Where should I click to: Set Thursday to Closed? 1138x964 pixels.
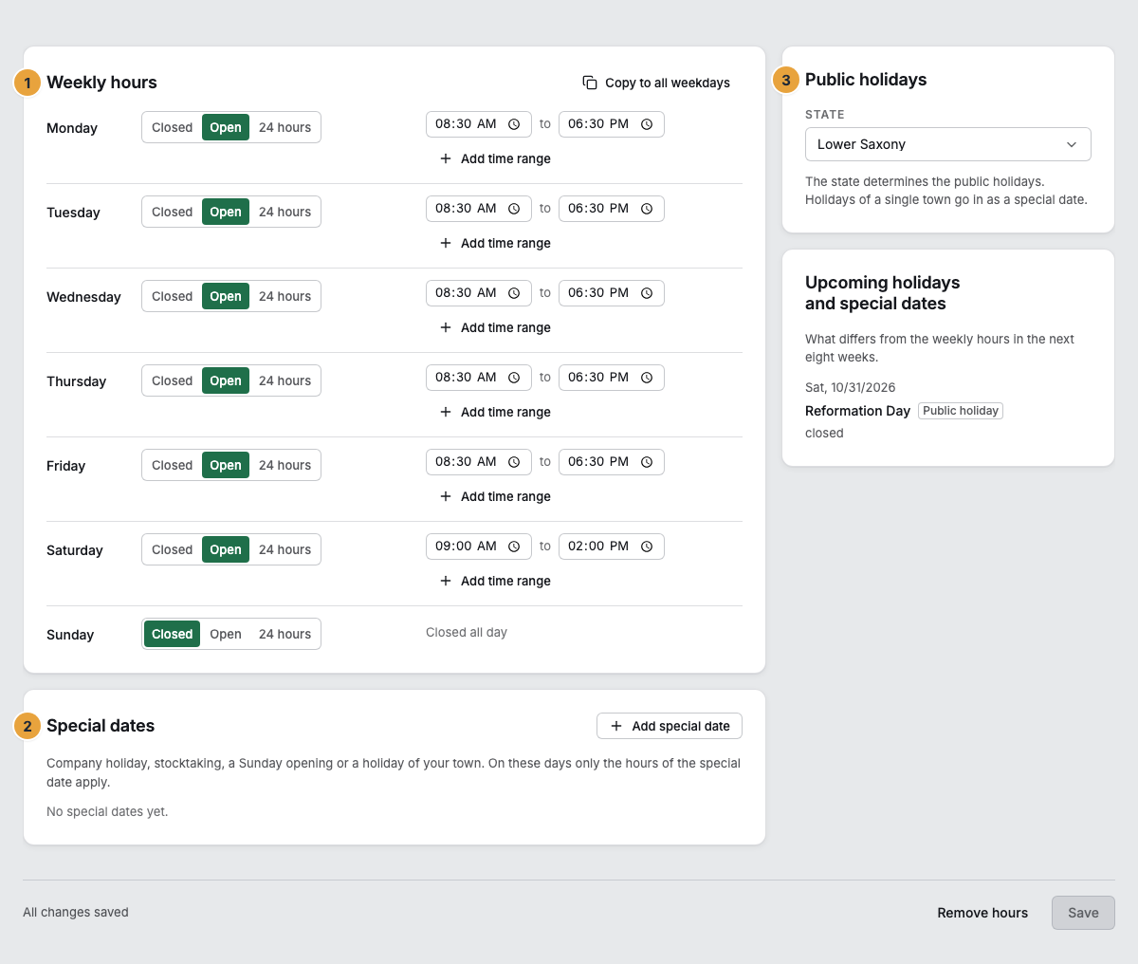[x=172, y=380]
